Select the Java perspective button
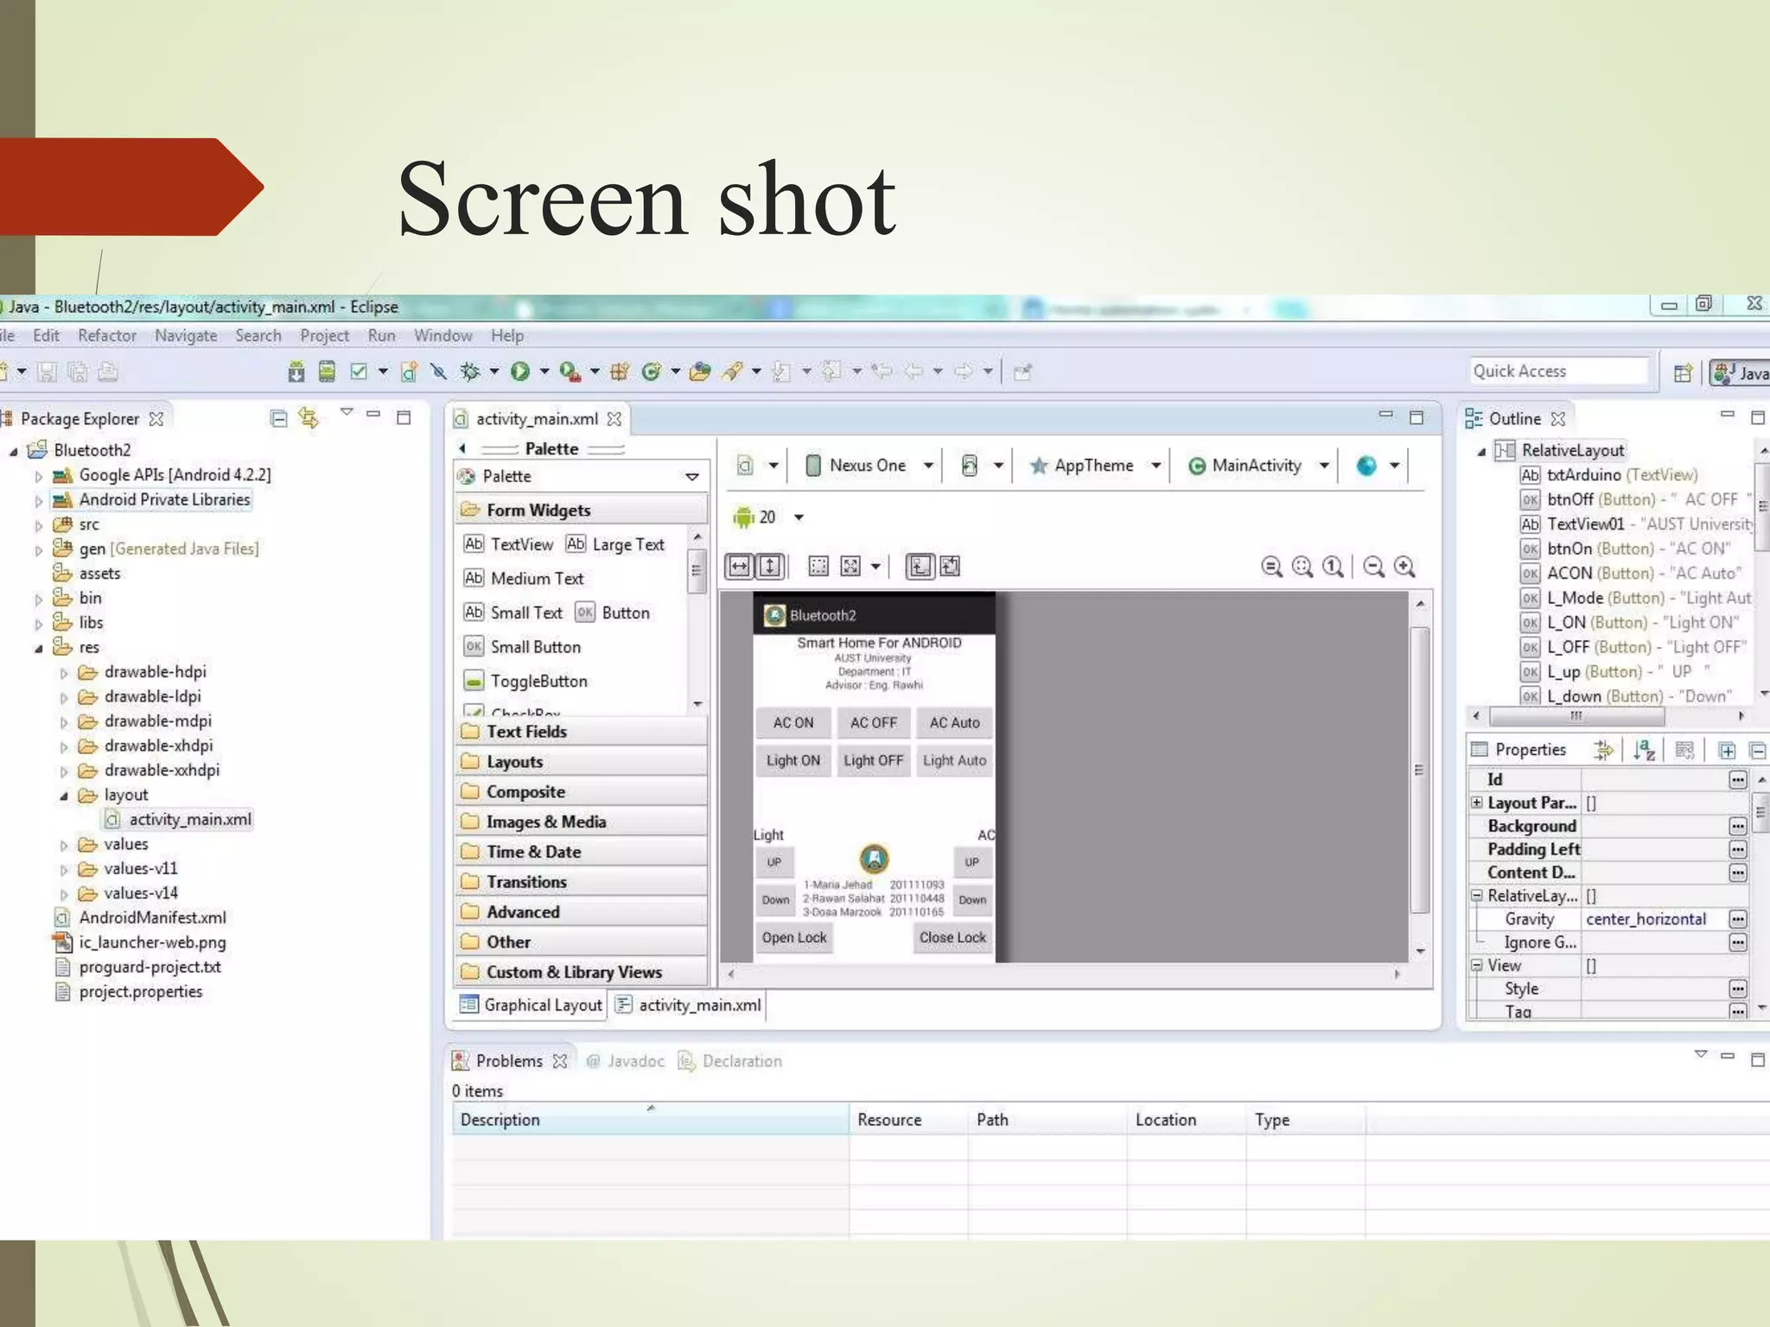Screen dimensions: 1770x1327 [1740, 372]
